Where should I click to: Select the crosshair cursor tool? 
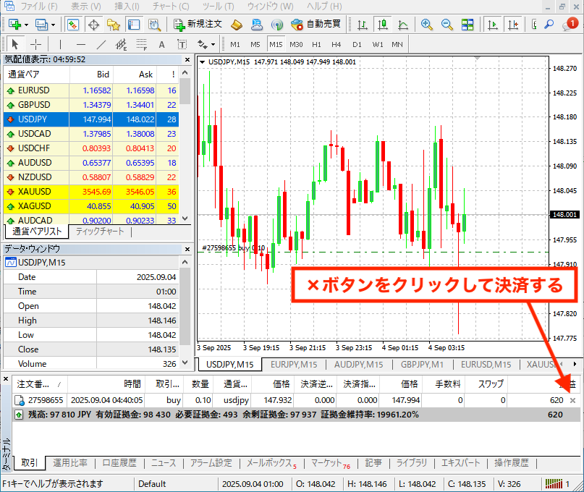coord(35,43)
